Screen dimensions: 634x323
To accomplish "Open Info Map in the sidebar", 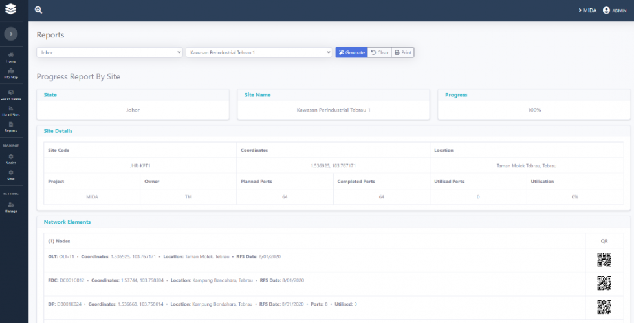I will (11, 73).
